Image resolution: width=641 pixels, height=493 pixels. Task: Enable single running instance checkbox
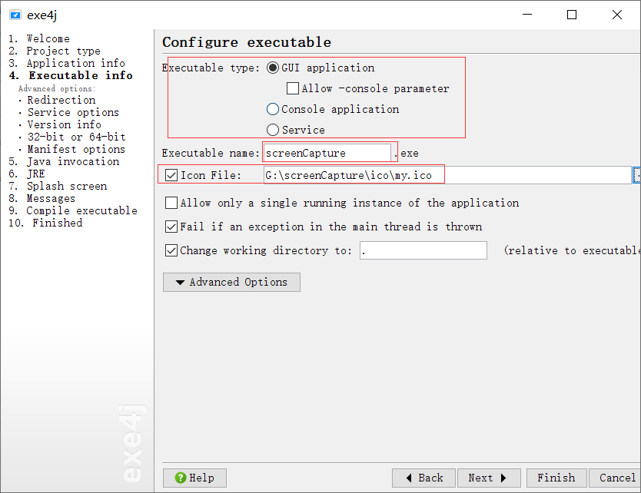point(171,203)
